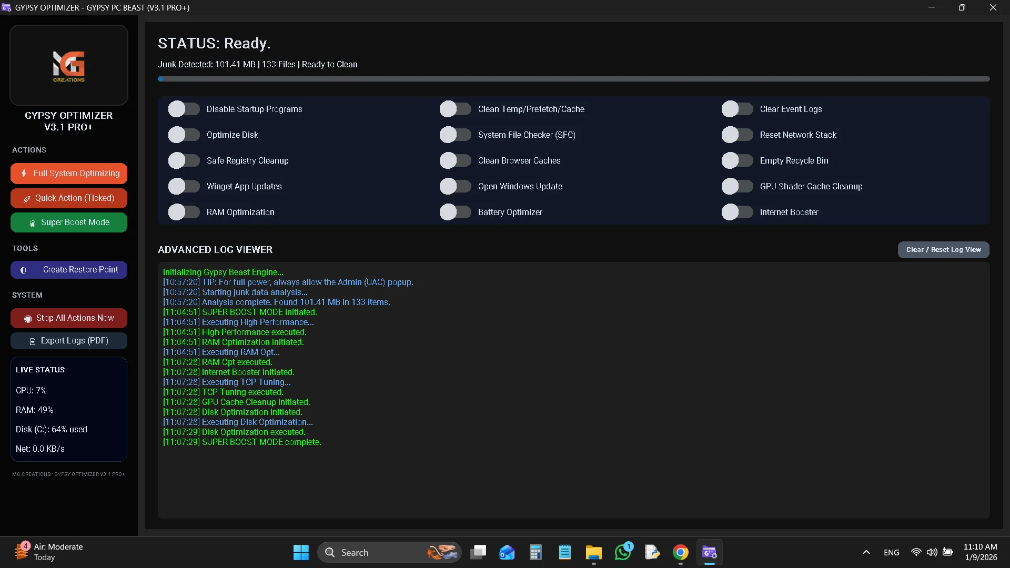Screen dimensions: 1010x568
Task: Start Super Boost Mode
Action: coord(69,222)
